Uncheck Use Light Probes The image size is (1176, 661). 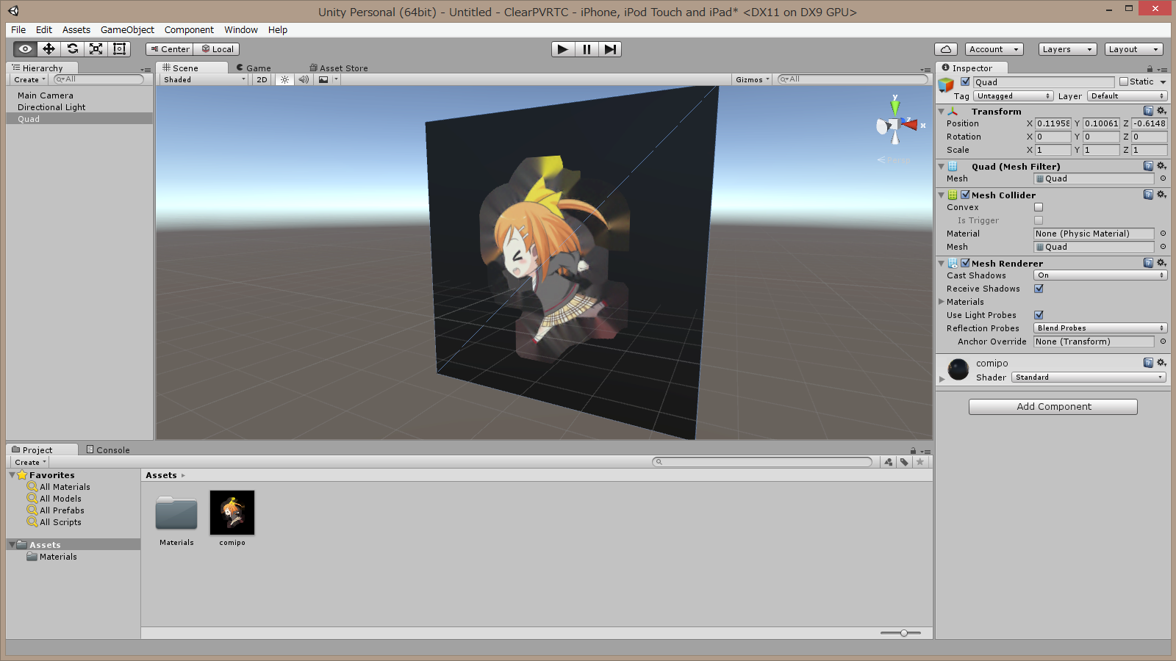tap(1039, 315)
